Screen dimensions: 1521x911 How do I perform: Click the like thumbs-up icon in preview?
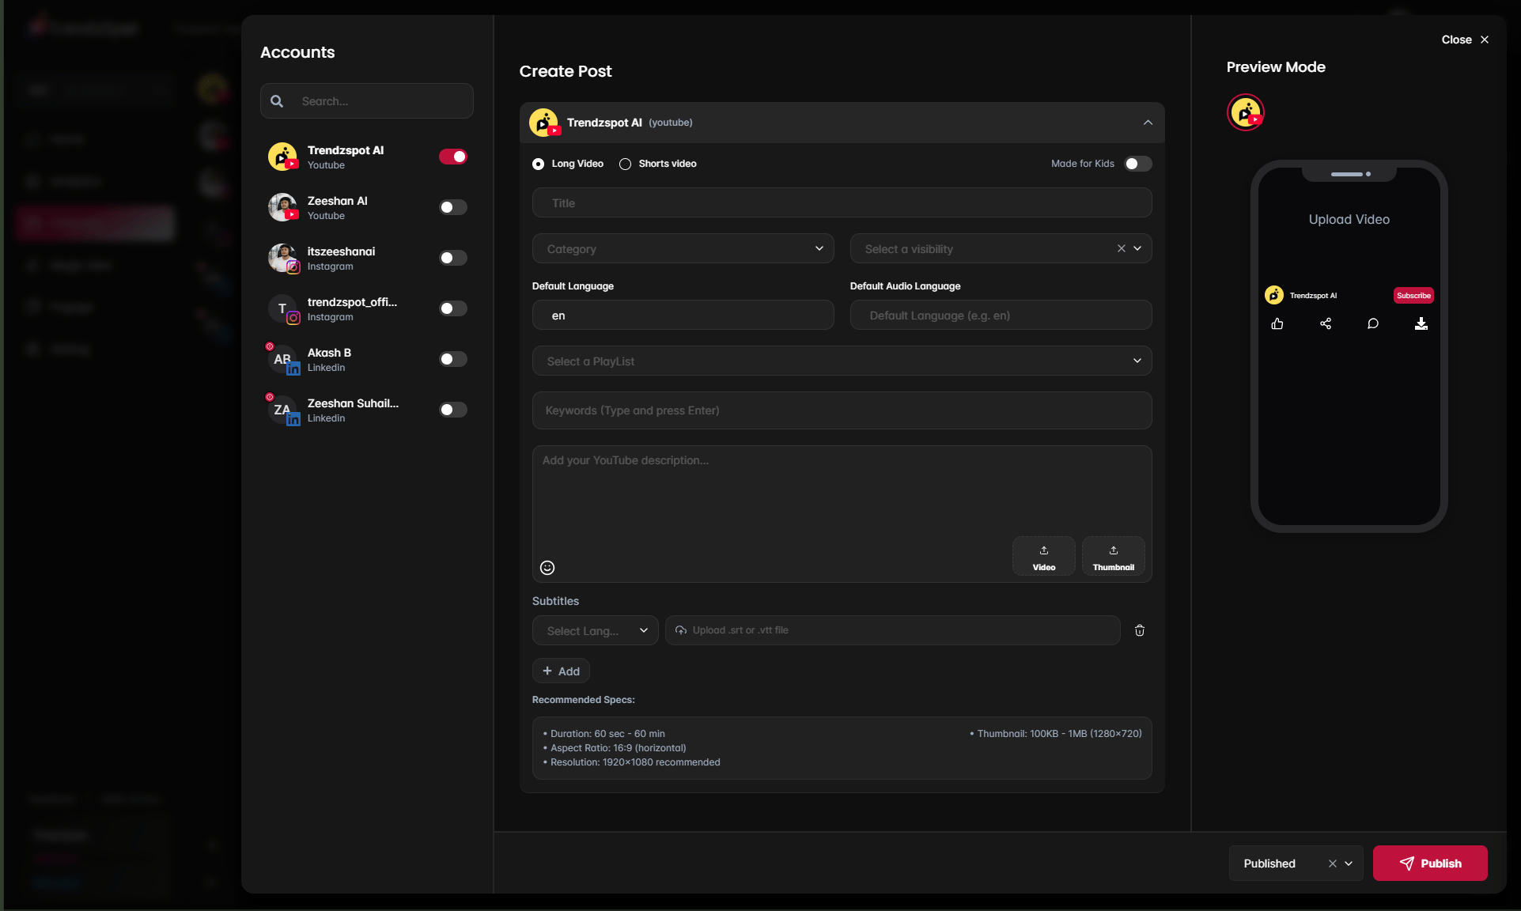click(1277, 323)
